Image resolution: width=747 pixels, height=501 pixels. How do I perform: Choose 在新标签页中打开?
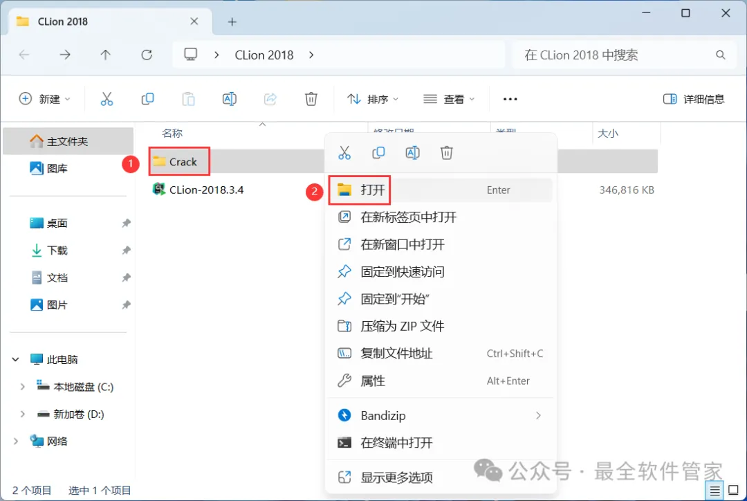[x=440, y=217]
